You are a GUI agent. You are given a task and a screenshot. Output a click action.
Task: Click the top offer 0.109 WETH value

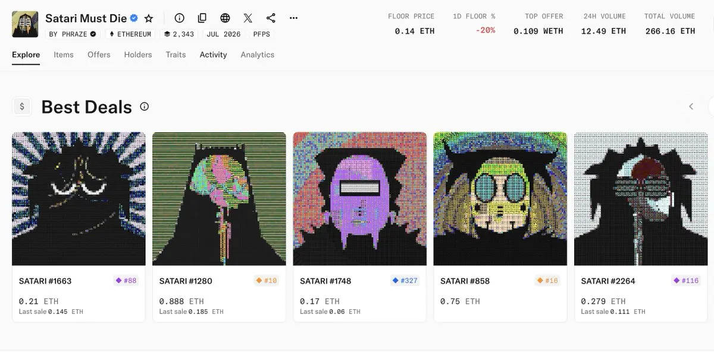click(538, 31)
